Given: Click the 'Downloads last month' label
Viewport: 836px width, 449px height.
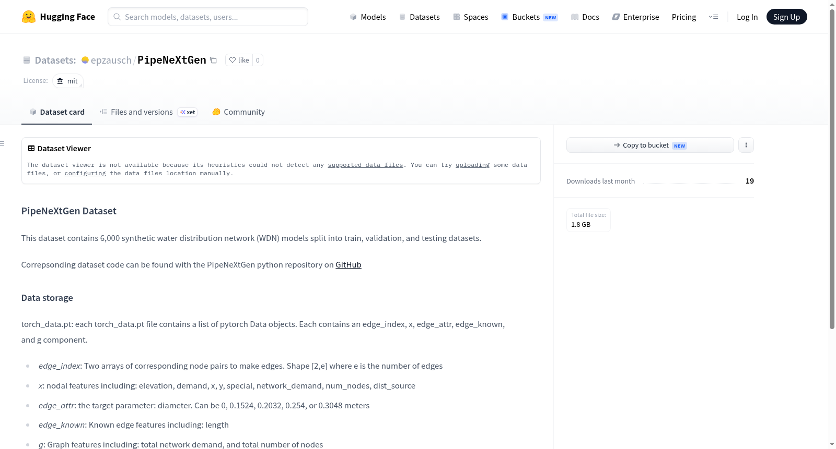Looking at the screenshot, I should pyautogui.click(x=601, y=181).
